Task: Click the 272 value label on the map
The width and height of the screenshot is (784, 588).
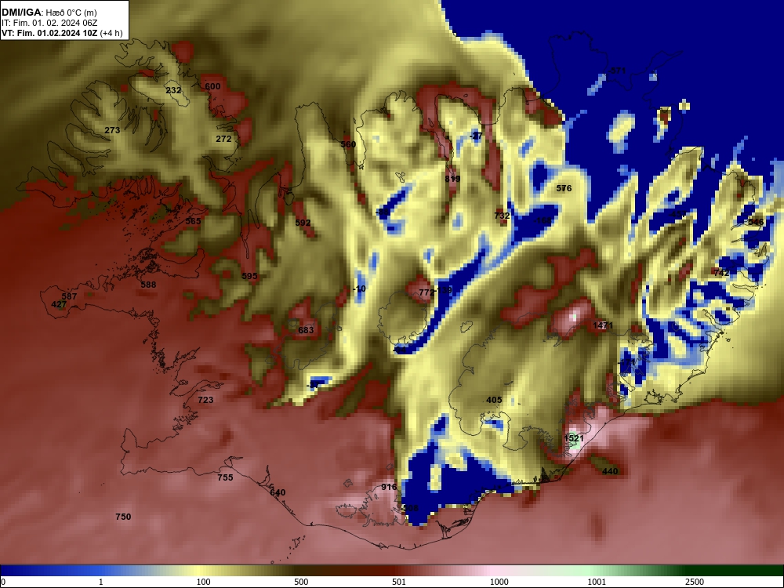Action: coord(223,139)
